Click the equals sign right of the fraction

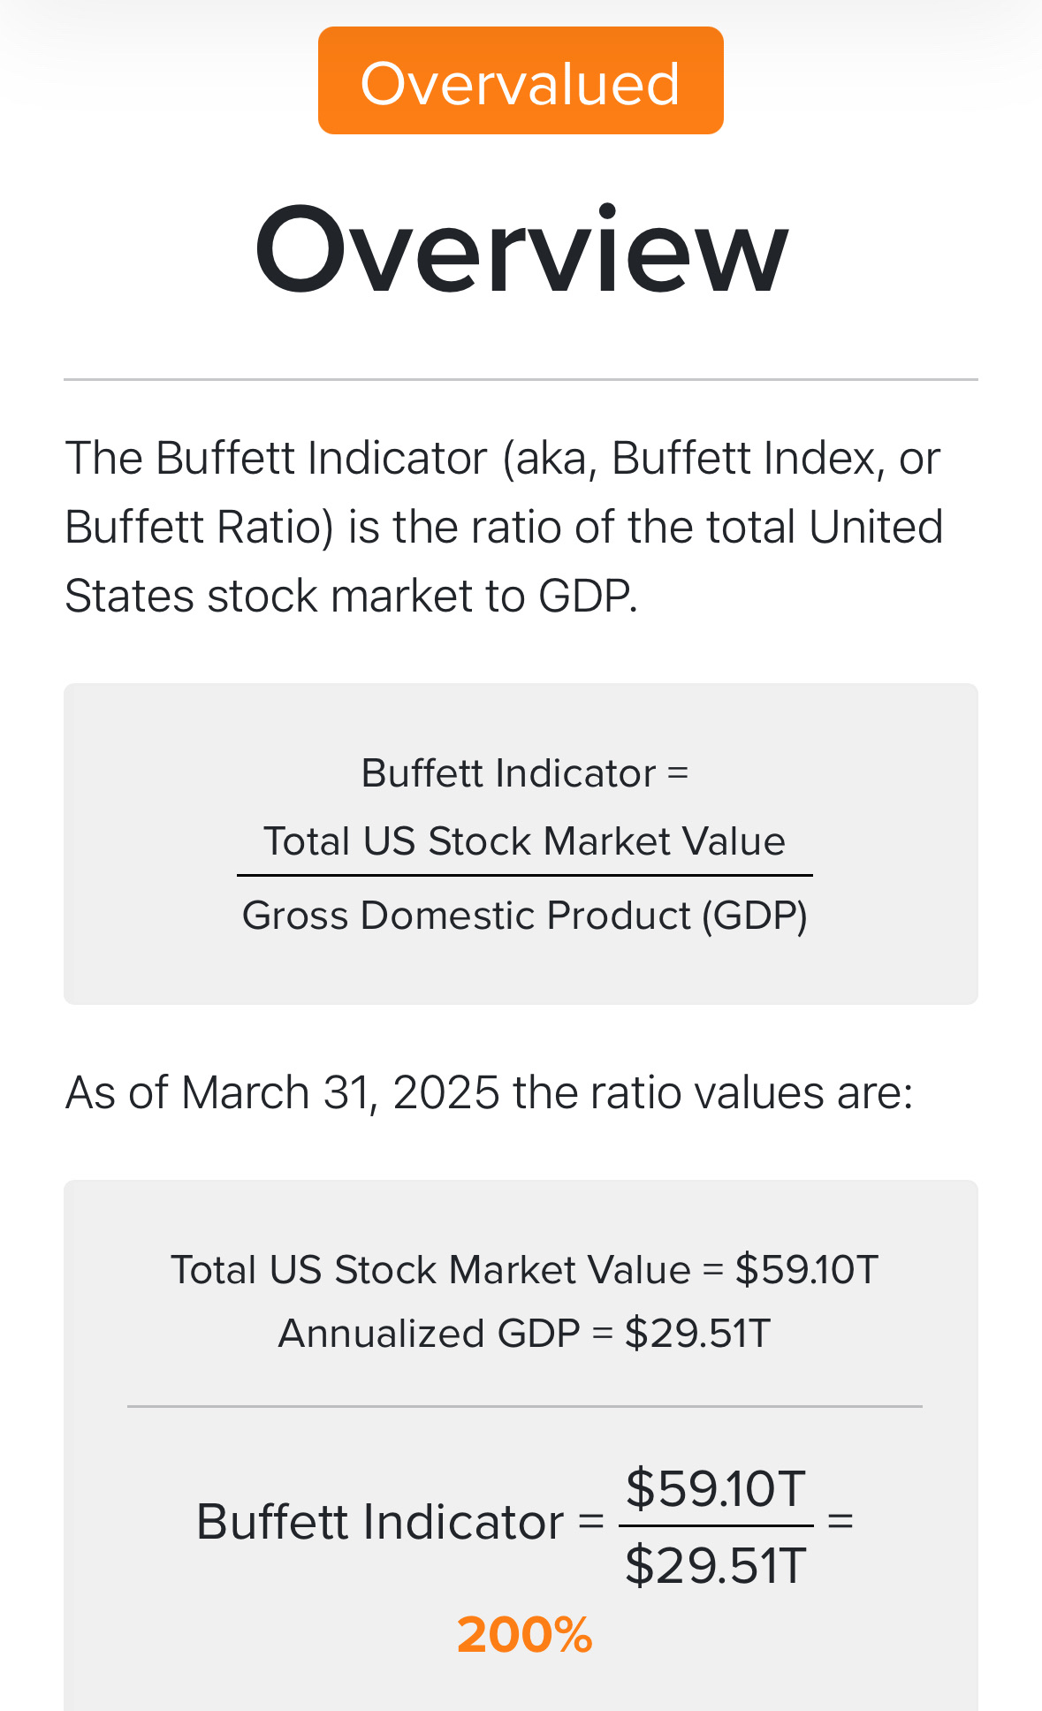click(x=840, y=1522)
